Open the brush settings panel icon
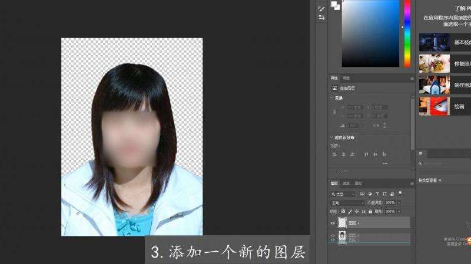 coord(321,9)
